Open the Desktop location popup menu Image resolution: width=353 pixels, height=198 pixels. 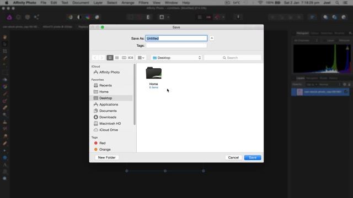point(176,58)
